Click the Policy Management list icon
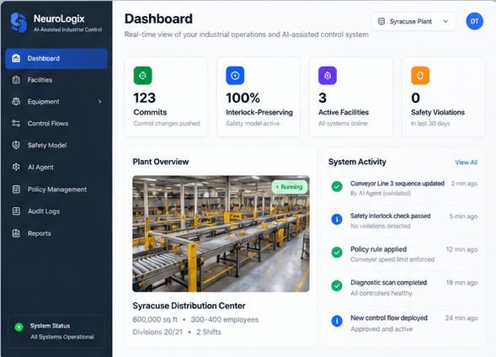Viewport: 496px width, 357px height. 16,189
